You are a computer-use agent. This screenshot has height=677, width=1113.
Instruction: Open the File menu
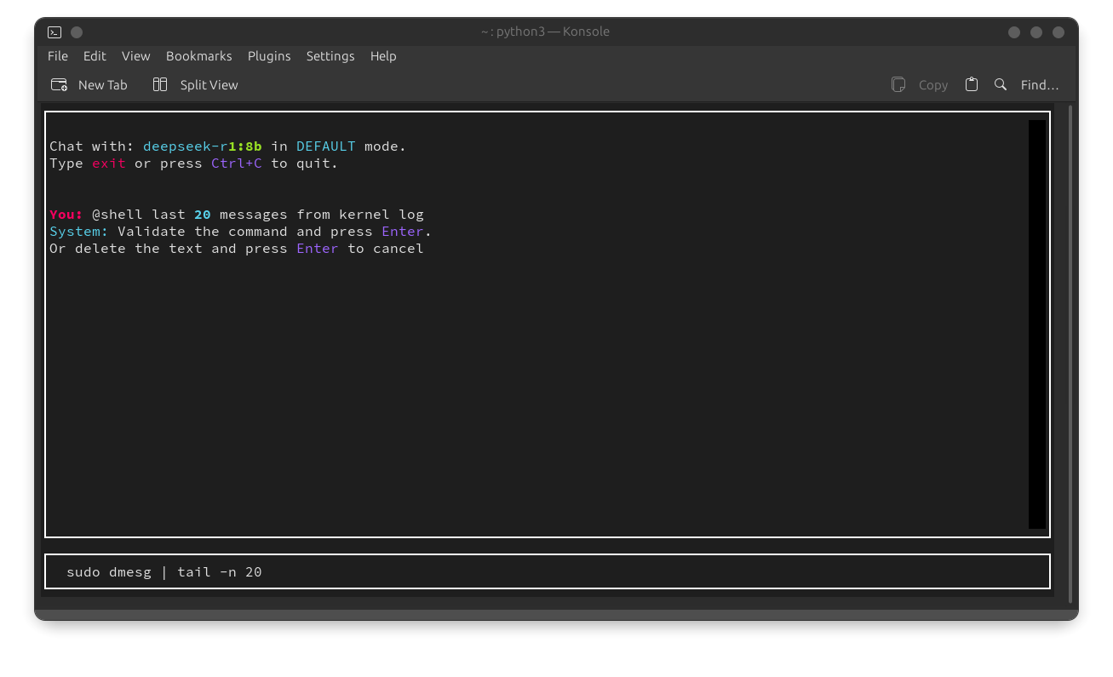[x=58, y=56]
